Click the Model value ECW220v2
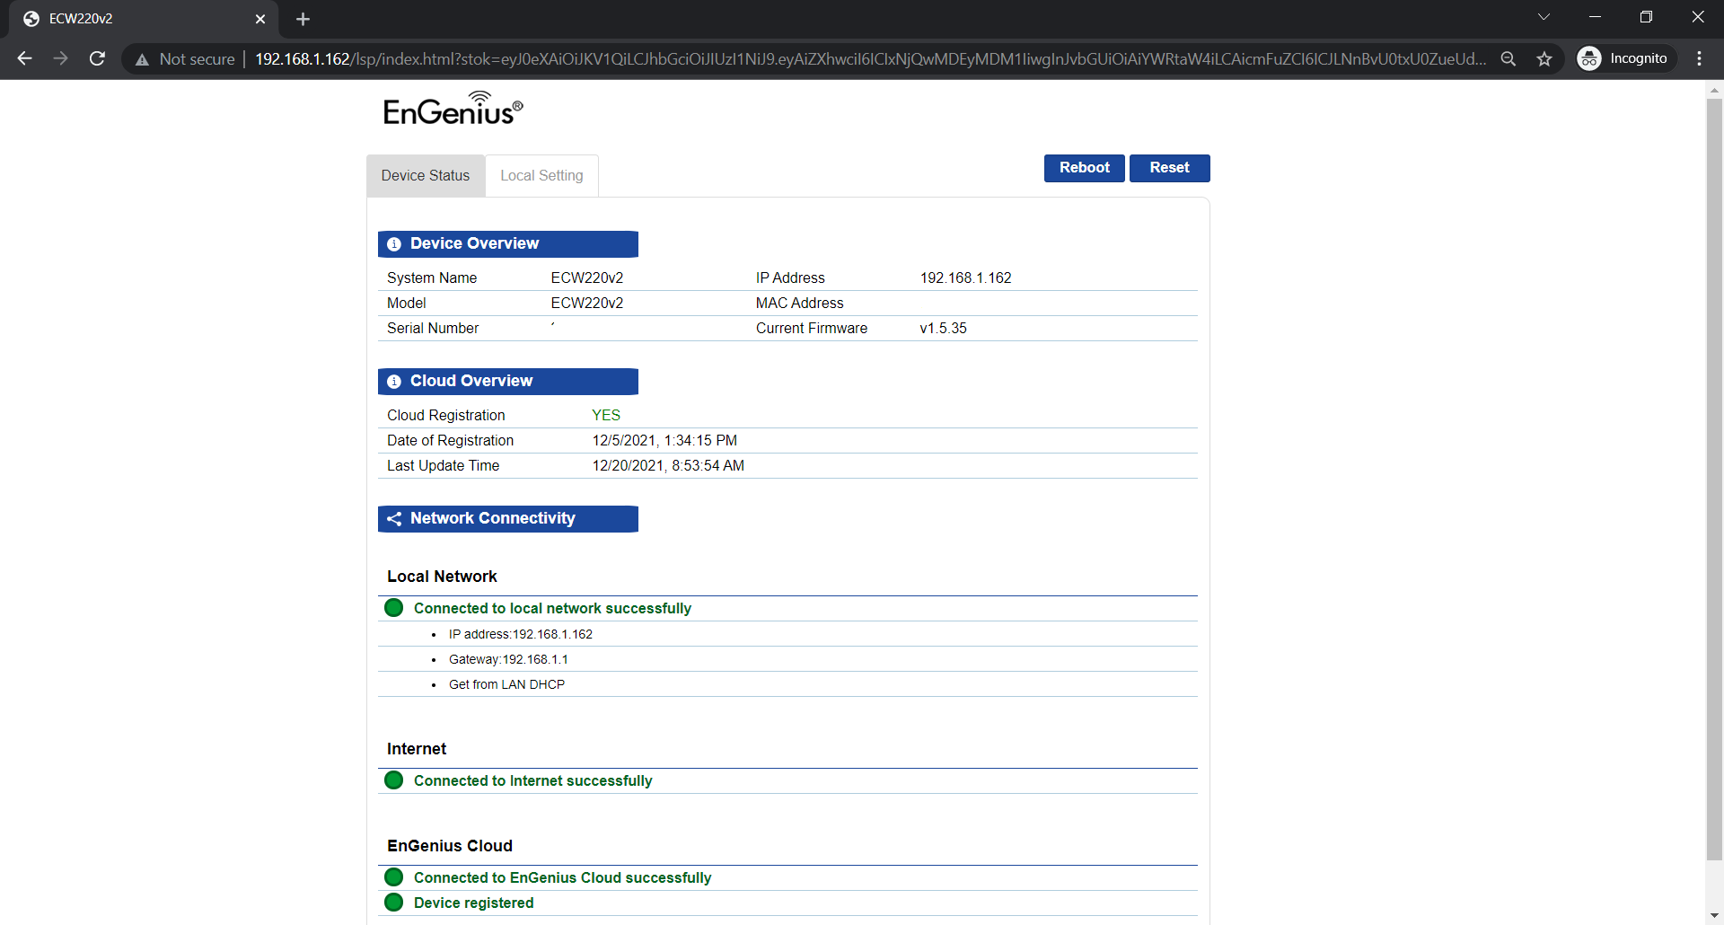This screenshot has width=1724, height=925. [587, 304]
